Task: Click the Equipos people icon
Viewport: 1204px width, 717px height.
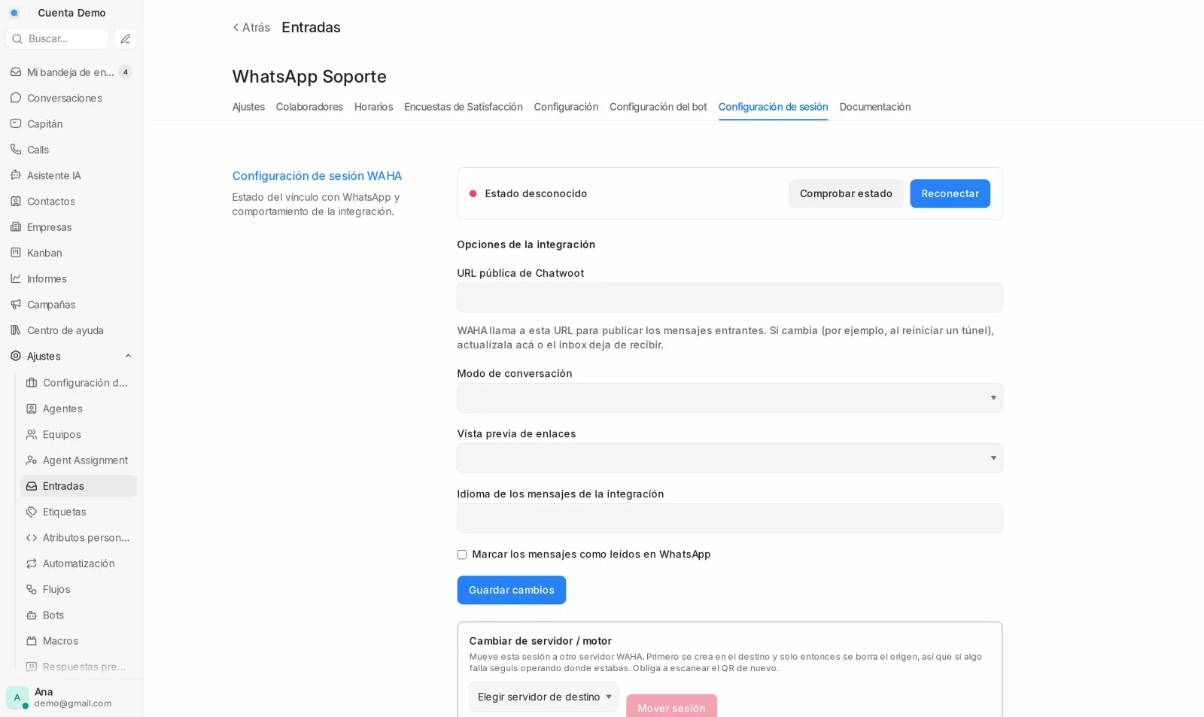Action: (32, 434)
